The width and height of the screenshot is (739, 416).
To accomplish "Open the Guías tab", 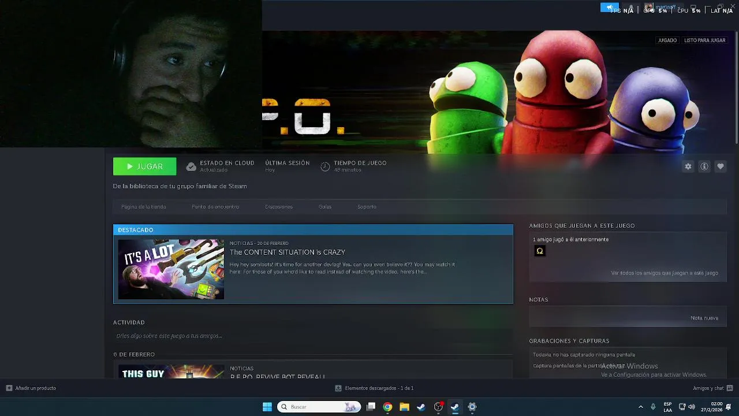I will click(x=325, y=207).
